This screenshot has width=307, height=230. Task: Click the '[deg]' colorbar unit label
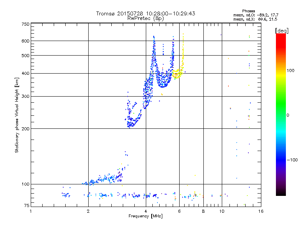pyautogui.click(x=282, y=31)
